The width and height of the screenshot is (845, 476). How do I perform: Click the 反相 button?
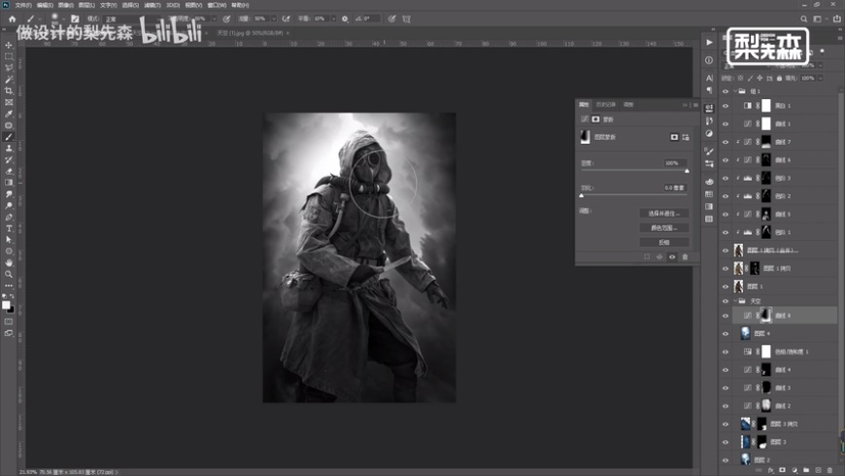coord(664,243)
